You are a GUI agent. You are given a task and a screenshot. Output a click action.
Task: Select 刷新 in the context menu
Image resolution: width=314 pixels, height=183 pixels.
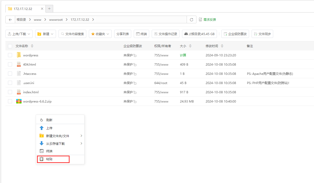pyautogui.click(x=60, y=120)
